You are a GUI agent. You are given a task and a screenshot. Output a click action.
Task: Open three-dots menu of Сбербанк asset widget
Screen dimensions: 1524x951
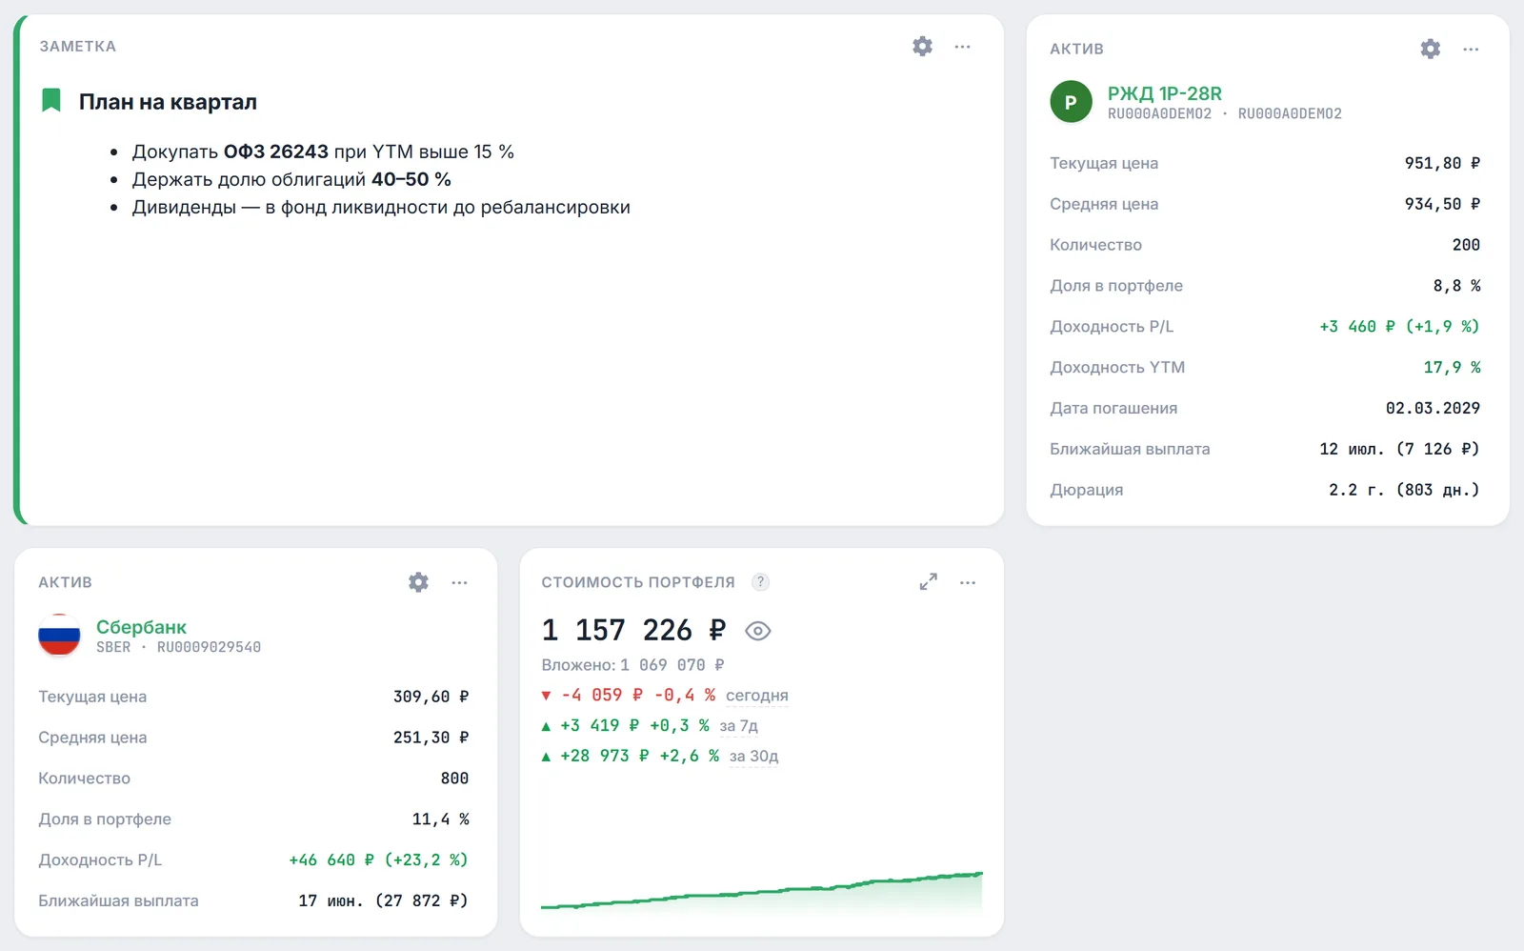(x=459, y=582)
